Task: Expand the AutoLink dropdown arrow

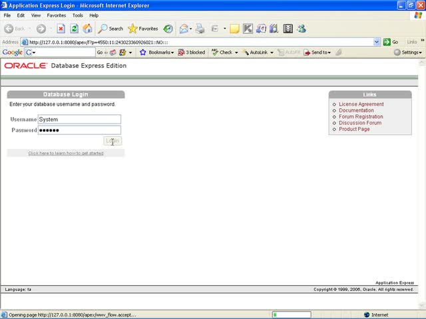Action: tap(272, 53)
